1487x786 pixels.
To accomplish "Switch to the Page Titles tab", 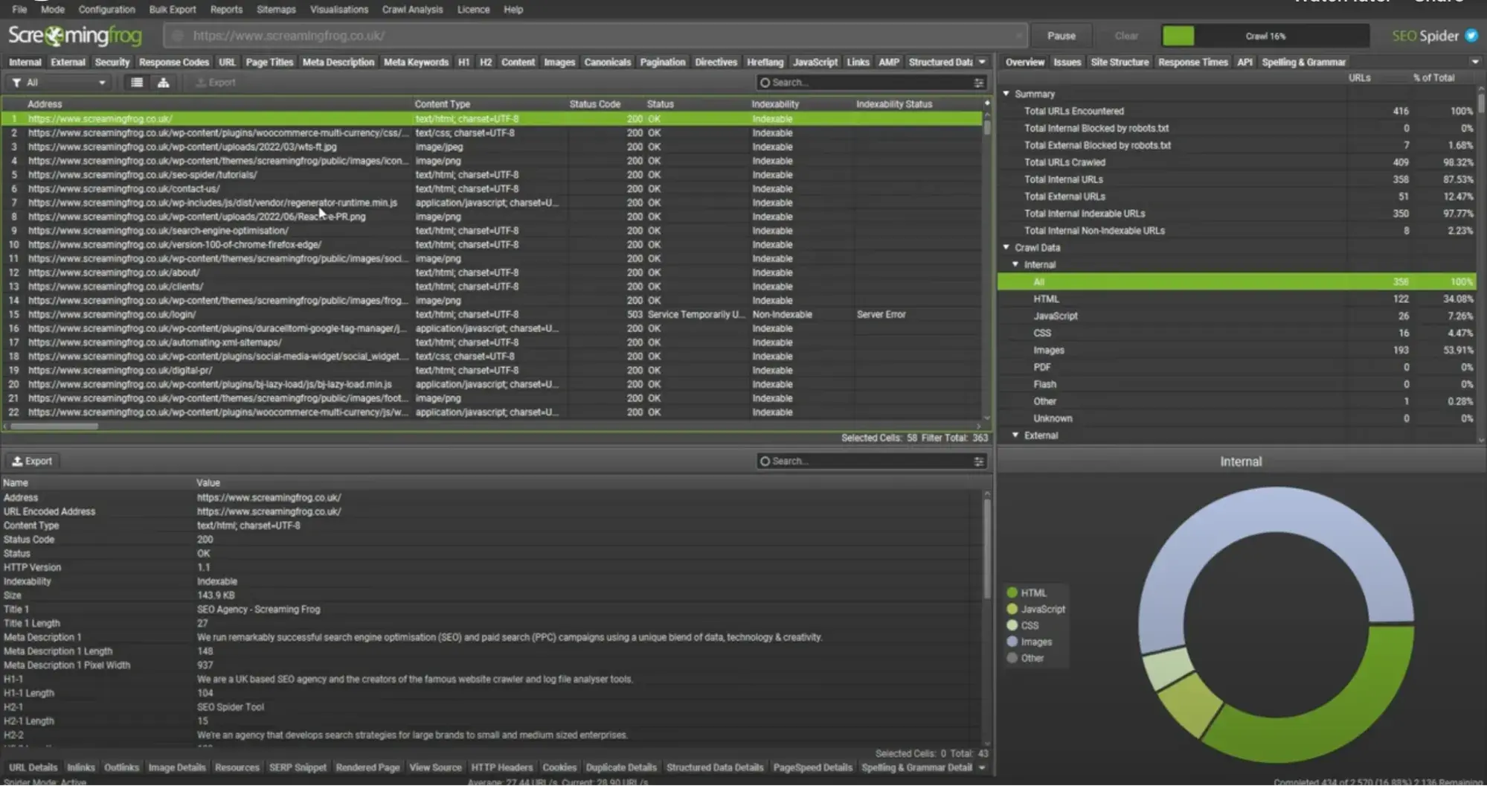I will pos(269,63).
